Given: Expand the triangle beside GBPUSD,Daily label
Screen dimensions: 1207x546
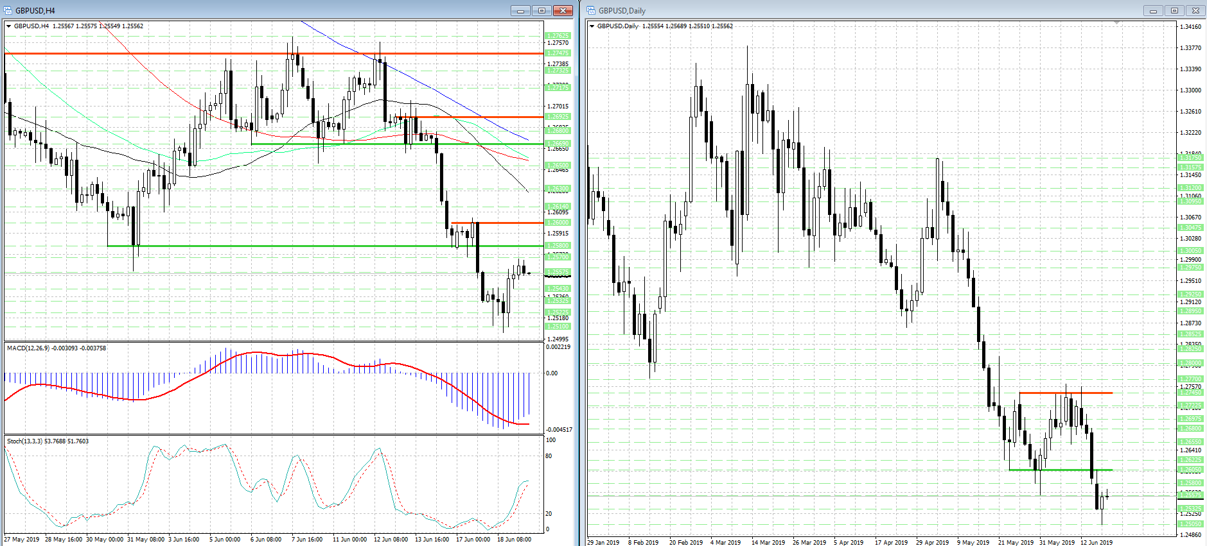Looking at the screenshot, I should coord(592,26).
